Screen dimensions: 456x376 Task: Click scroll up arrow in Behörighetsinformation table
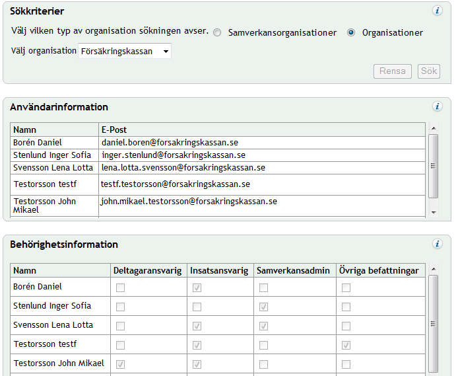pyautogui.click(x=434, y=269)
